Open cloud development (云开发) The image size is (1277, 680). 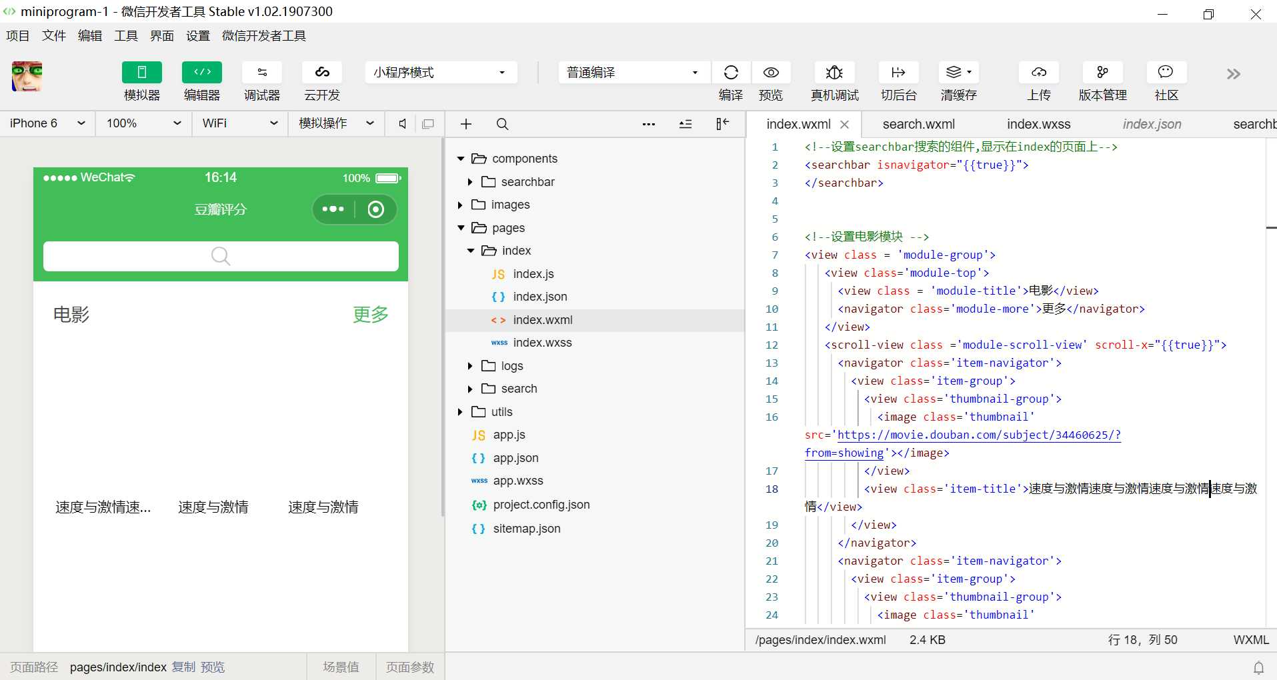coord(322,72)
